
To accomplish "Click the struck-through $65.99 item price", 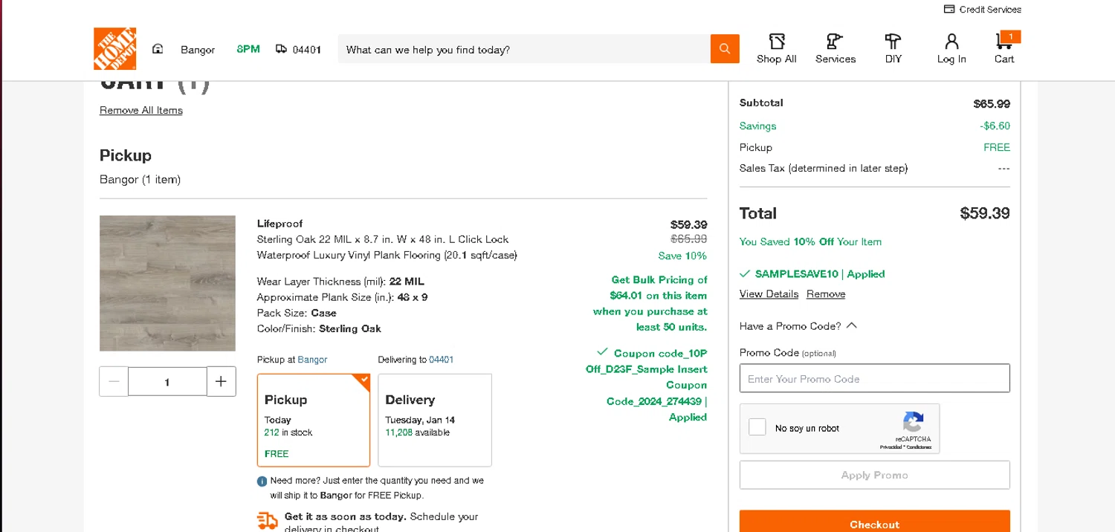I will point(688,239).
